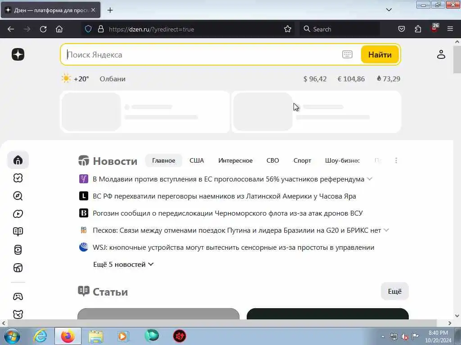The height and width of the screenshot is (345, 461).
Task: Open the dollar rate 96,42
Action: click(x=315, y=79)
